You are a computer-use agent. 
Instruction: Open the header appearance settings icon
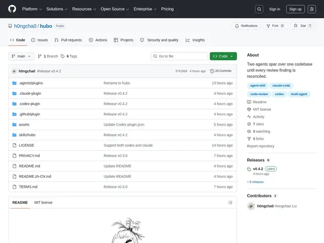point(312,9)
